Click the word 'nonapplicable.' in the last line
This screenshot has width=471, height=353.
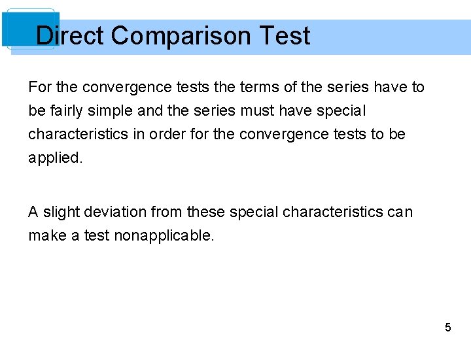pos(164,235)
